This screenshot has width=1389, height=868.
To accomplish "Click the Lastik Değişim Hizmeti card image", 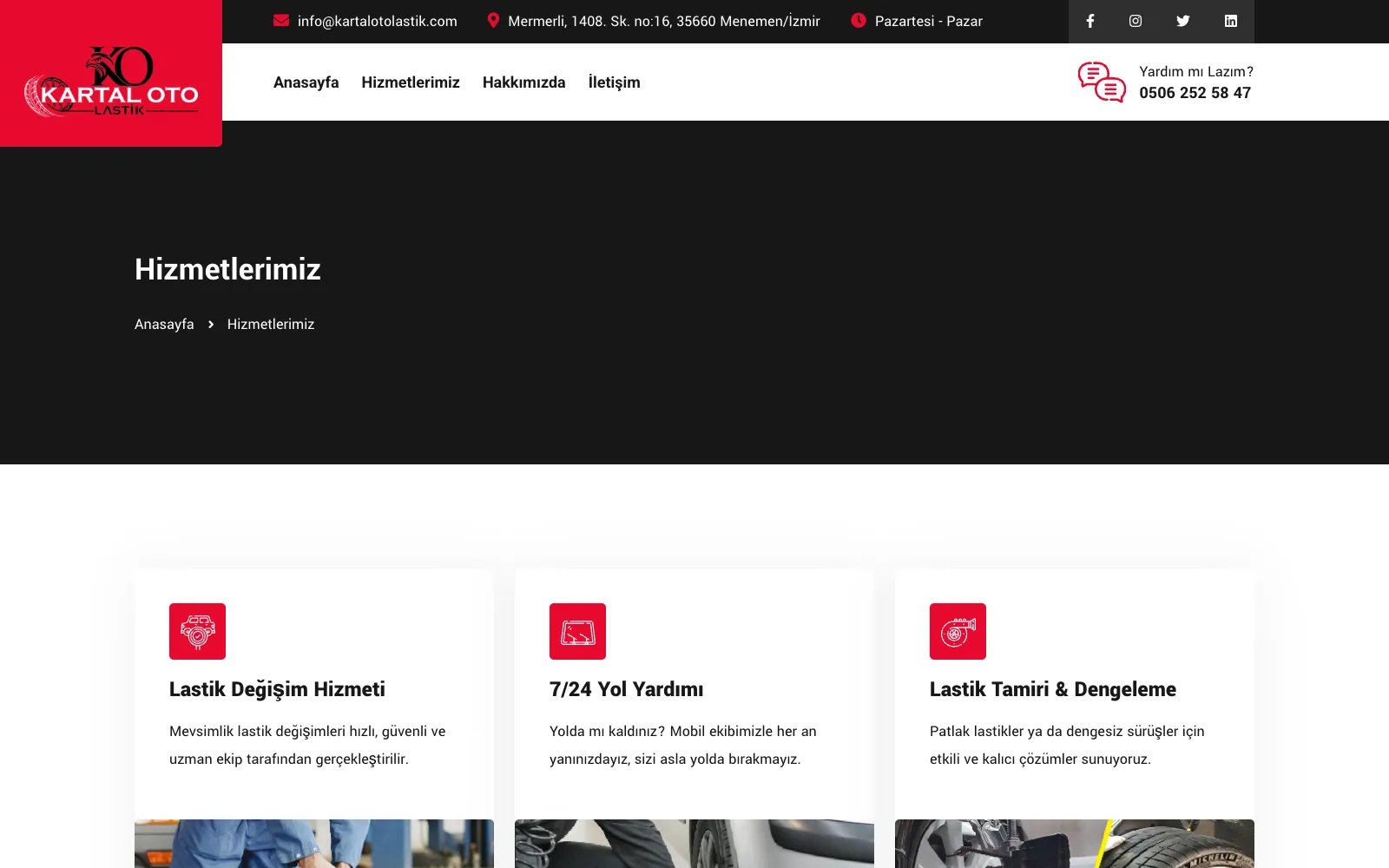I will [314, 844].
